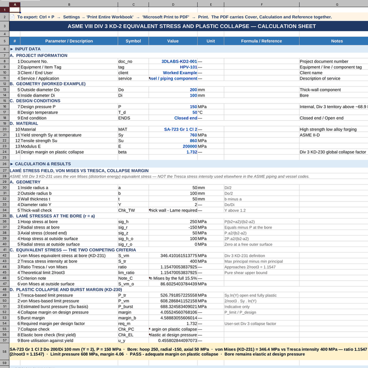Click bore utilisation value 0.455802844097073
This screenshot has height=368, width=368.
pos(178,340)
